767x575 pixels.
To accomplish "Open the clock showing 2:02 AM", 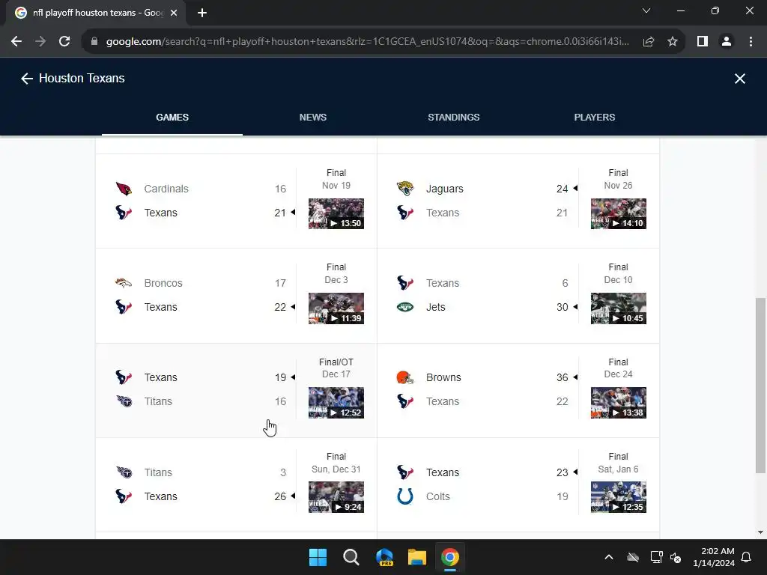I will [x=714, y=557].
